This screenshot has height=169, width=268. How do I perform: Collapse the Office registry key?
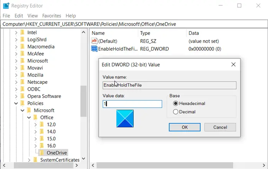point(29,117)
